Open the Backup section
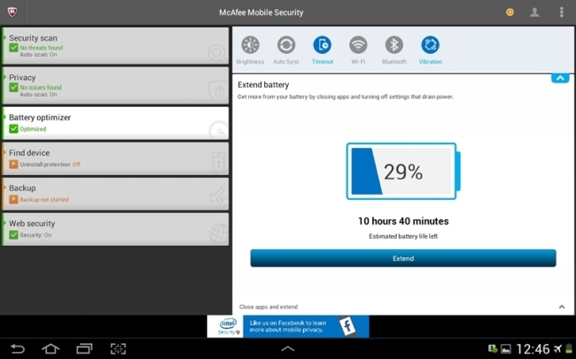 tap(115, 194)
